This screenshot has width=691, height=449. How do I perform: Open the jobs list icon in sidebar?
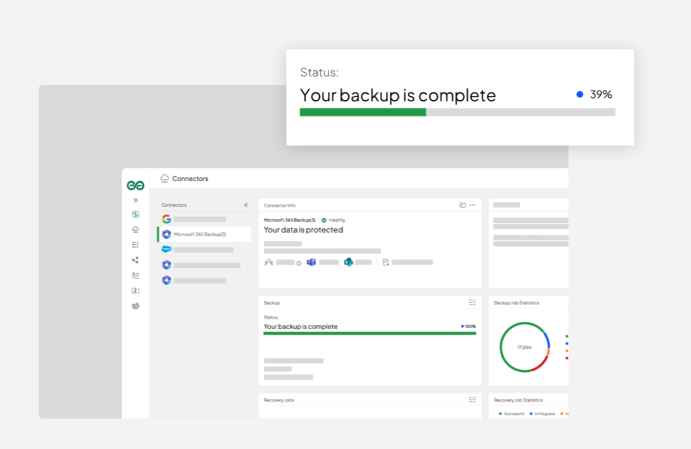[x=136, y=245]
